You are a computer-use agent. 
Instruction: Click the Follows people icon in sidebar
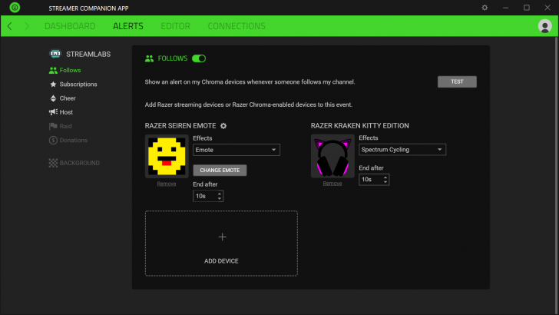point(53,70)
